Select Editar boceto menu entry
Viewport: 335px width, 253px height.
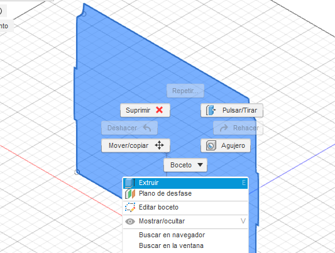click(x=185, y=208)
